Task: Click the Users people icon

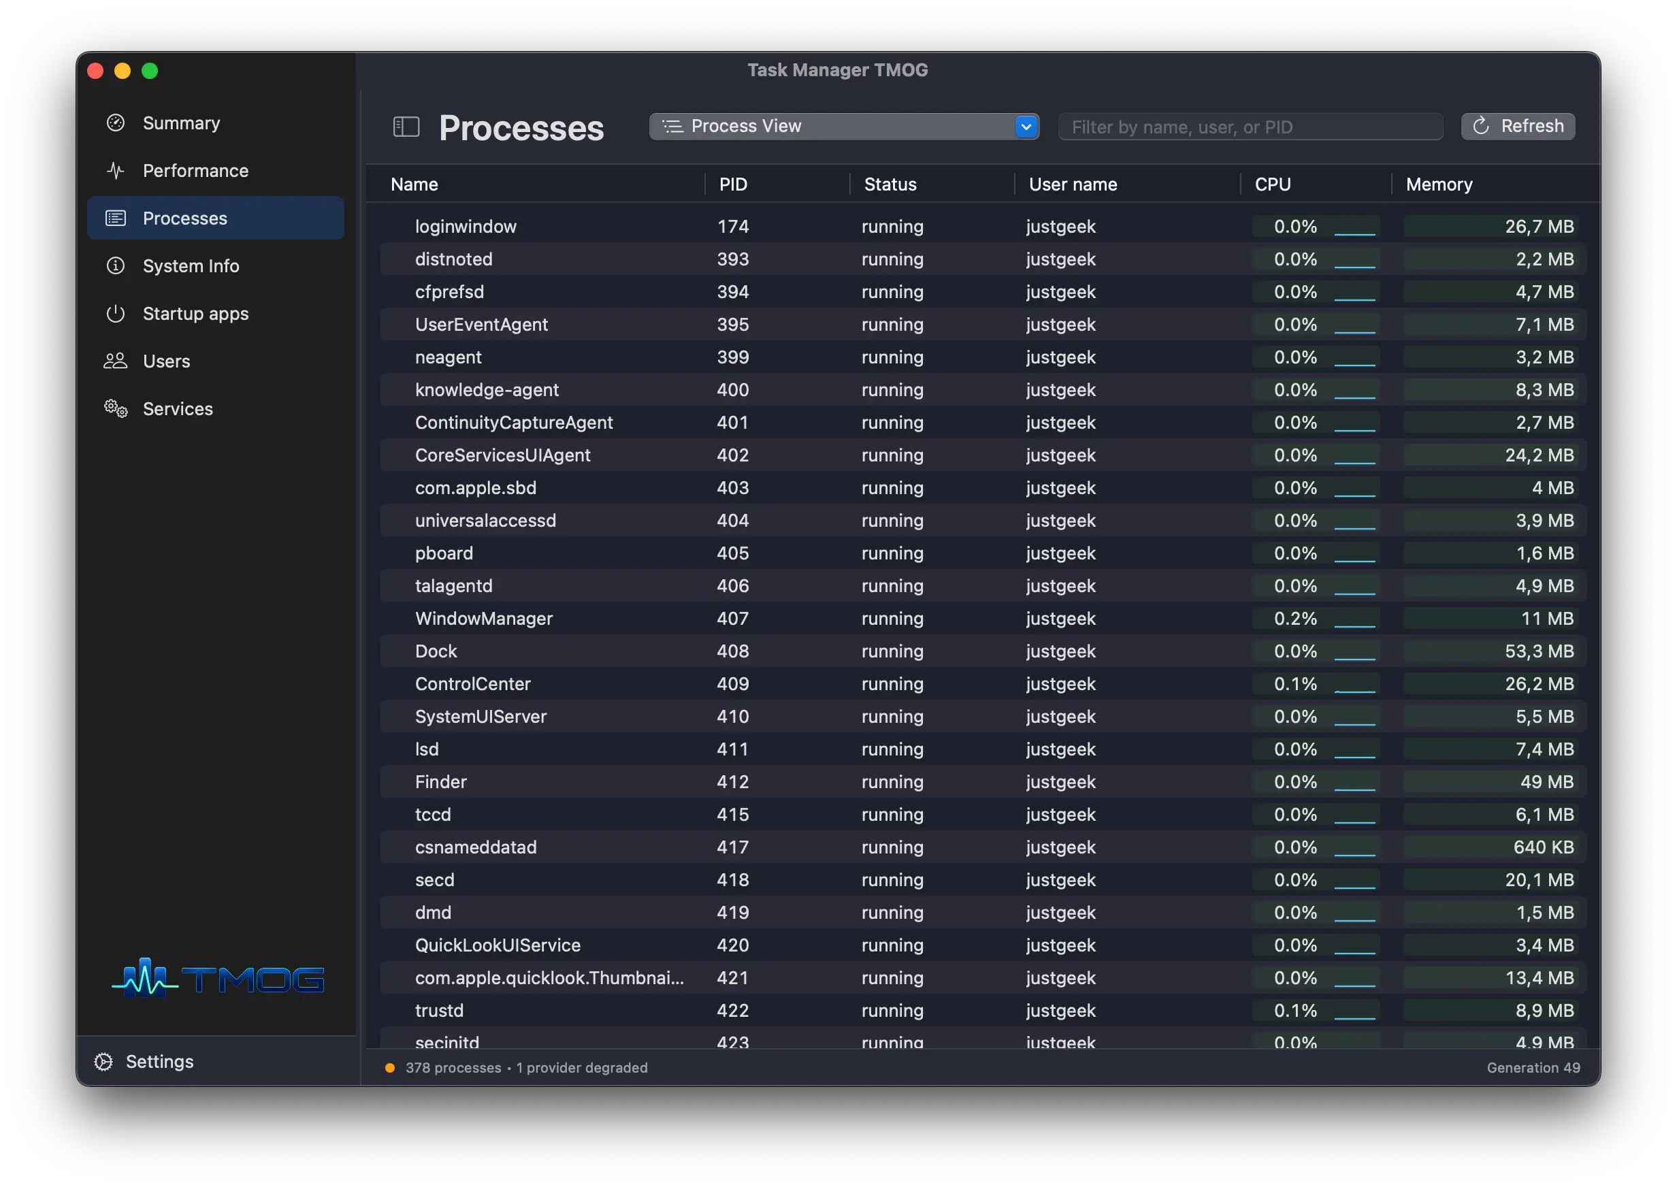Action: 116,360
